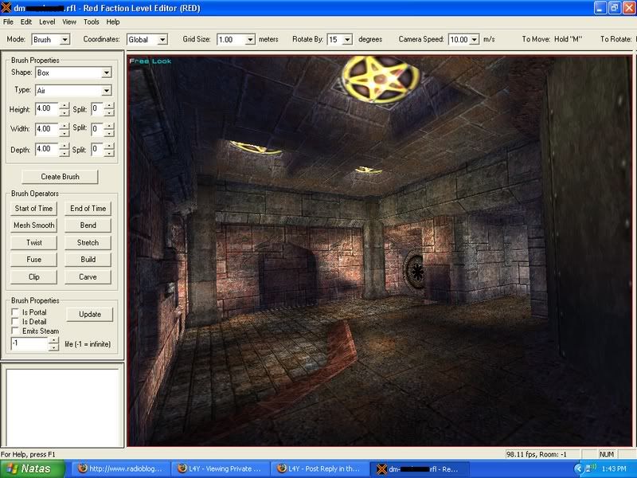Click the Update button
The height and width of the screenshot is (478, 637).
coord(90,314)
